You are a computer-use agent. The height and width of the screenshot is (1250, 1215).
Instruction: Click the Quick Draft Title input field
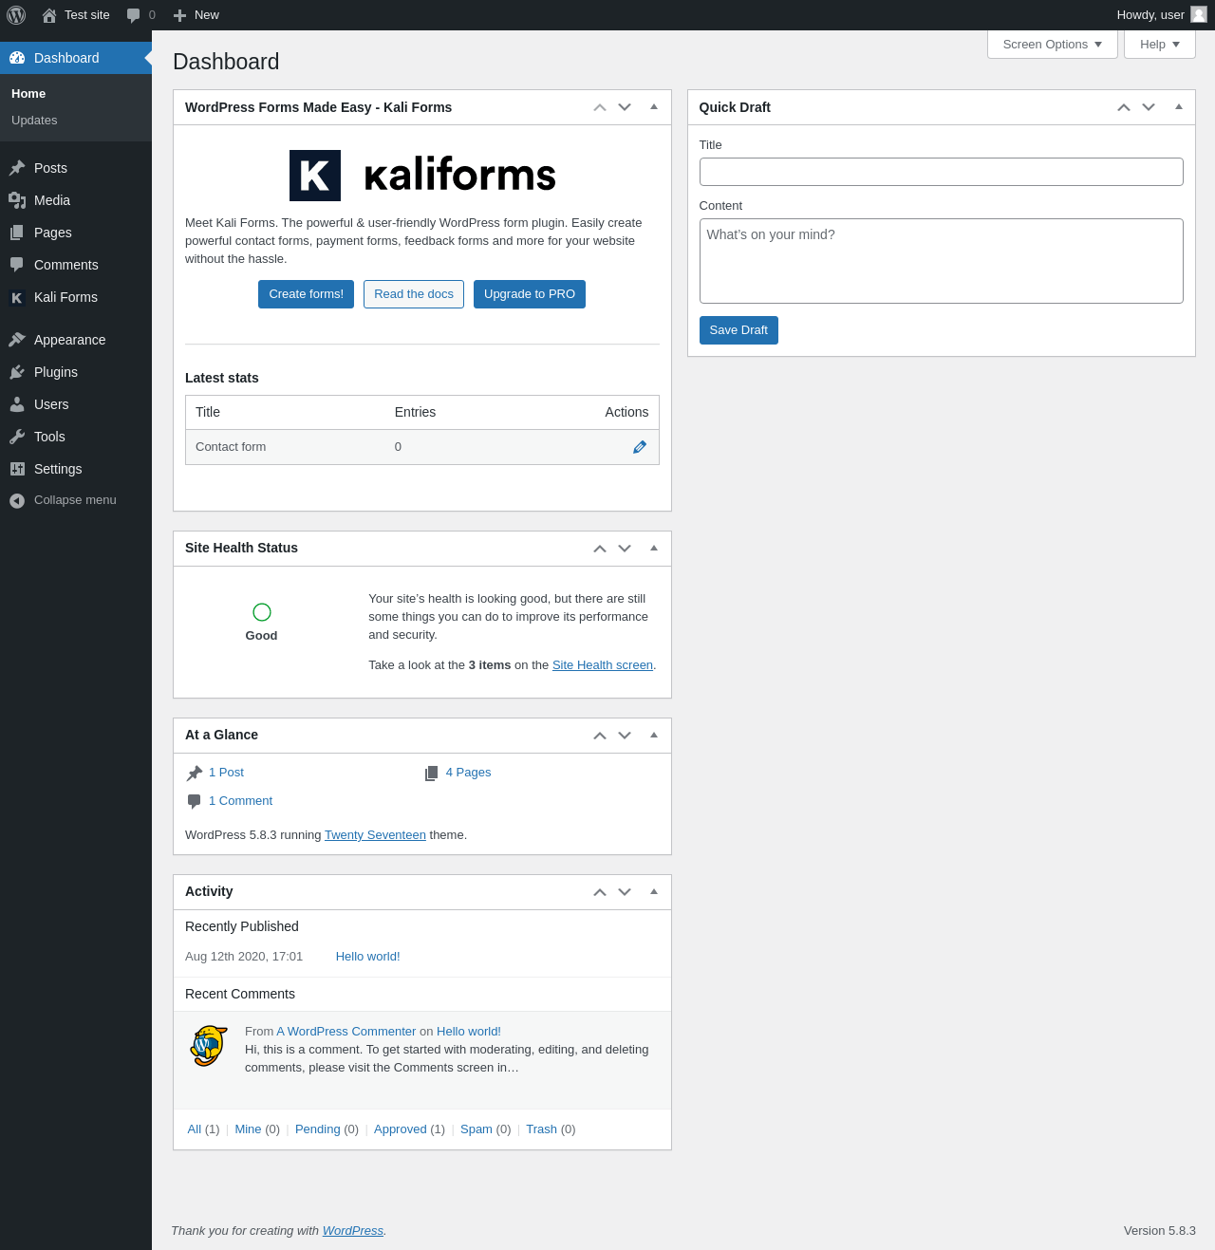942,172
